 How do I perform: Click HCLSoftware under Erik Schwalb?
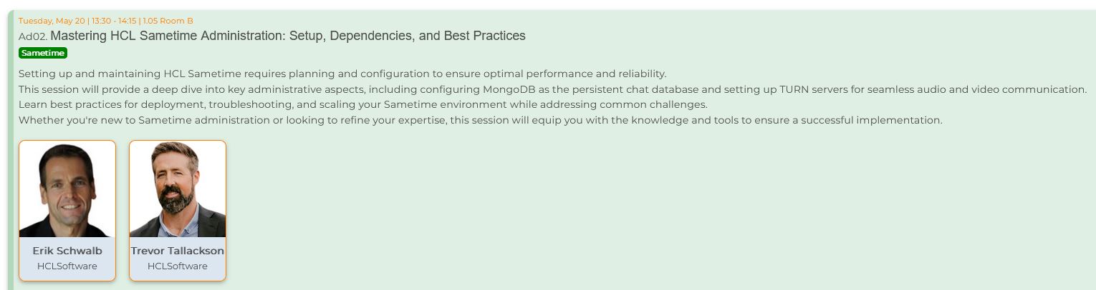point(67,266)
